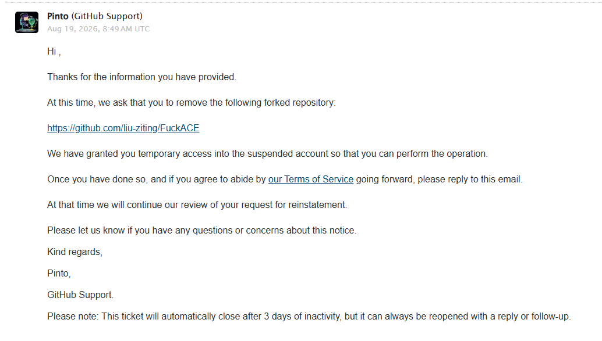Click 'Please let us know' paragraph
The width and height of the screenshot is (602, 341).
[x=202, y=230]
